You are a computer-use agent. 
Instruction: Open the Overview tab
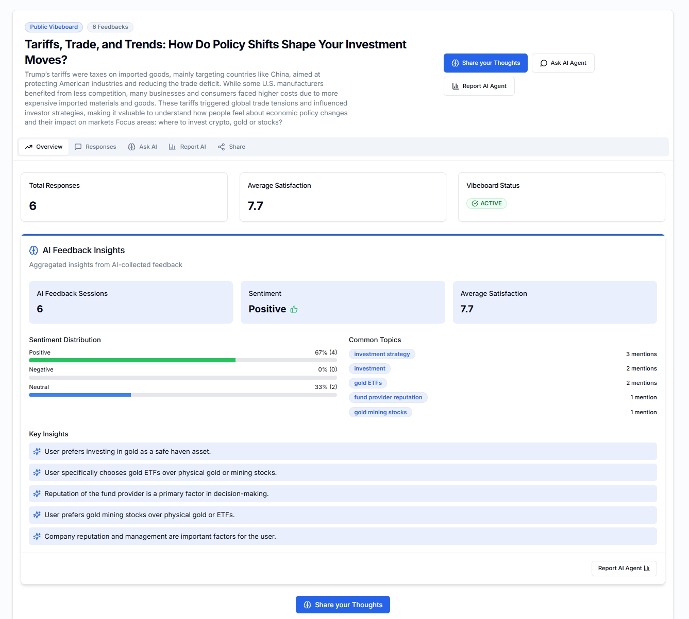click(x=44, y=147)
